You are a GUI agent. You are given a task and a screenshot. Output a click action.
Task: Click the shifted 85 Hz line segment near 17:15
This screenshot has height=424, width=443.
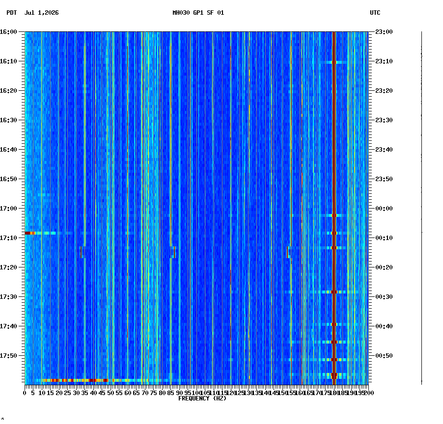pyautogui.click(x=174, y=252)
